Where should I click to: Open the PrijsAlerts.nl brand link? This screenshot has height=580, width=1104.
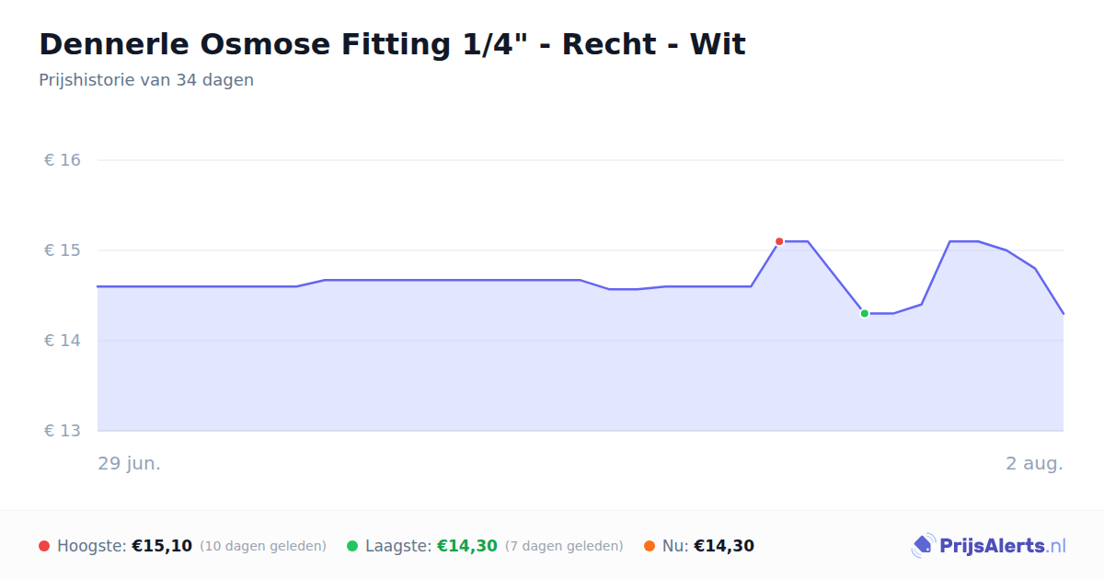coord(989,546)
